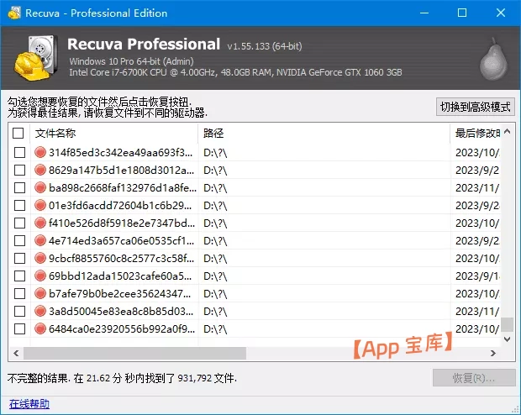Image resolution: width=521 pixels, height=415 pixels.
Task: Check the box for file 4e714ed3a657ca06e0535cf1
Action: click(x=19, y=240)
